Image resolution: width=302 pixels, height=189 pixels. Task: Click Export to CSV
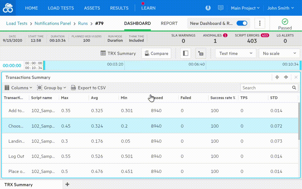coord(88,88)
